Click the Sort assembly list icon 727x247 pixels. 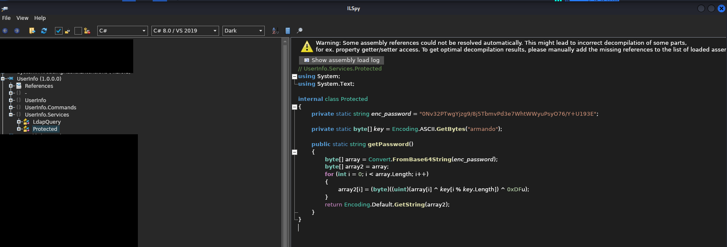click(x=275, y=31)
